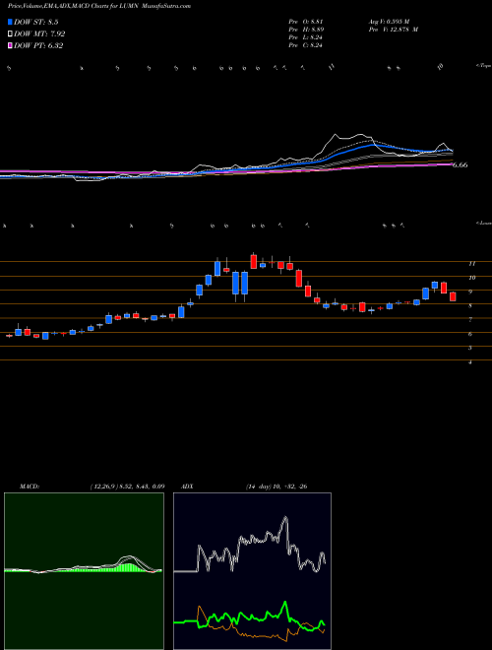Click the tall blue candlestick near the 11 level
This screenshot has width=492, height=650.
click(x=217, y=268)
